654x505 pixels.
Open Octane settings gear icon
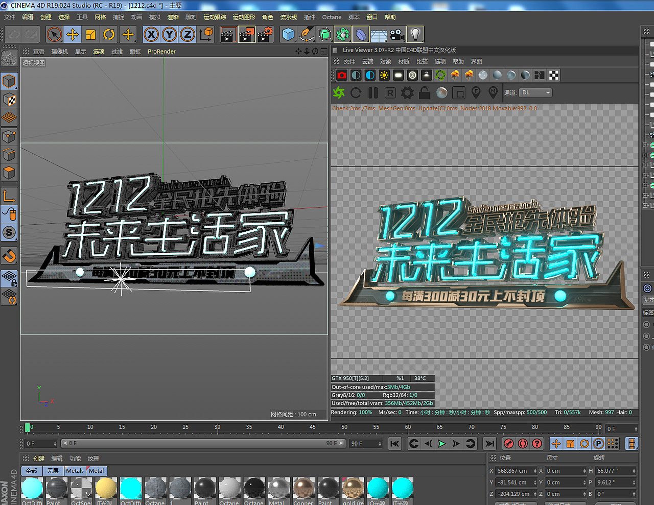click(x=407, y=93)
